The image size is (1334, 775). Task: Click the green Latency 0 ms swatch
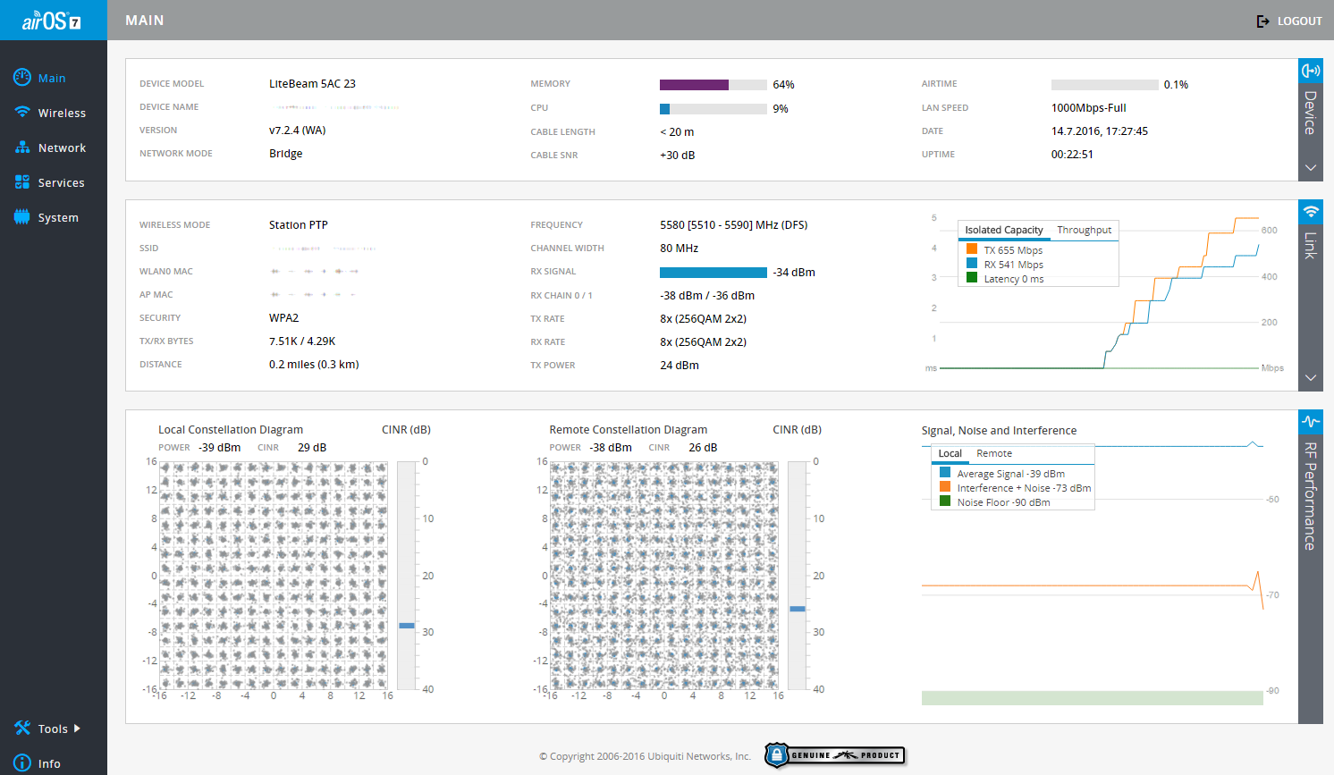click(x=972, y=278)
